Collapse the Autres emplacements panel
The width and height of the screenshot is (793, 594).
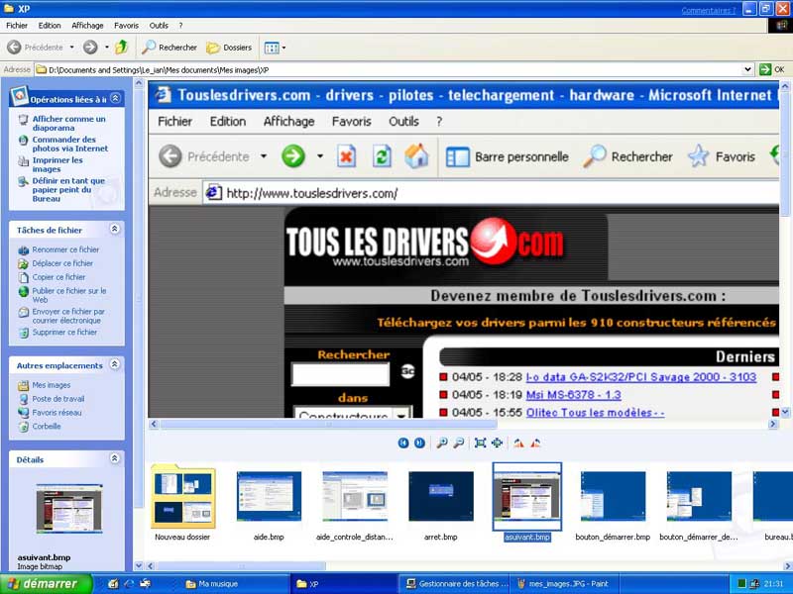point(115,364)
